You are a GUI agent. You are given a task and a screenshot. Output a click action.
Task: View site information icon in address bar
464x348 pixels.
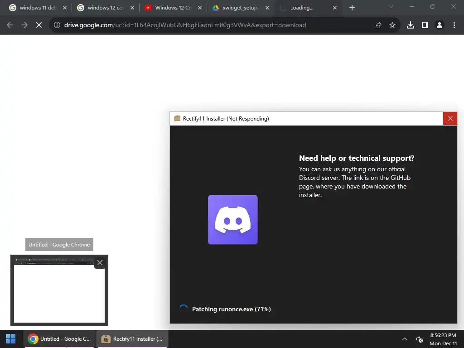[57, 25]
